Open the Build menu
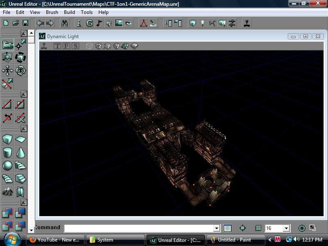This screenshot has width=328, height=246. pyautogui.click(x=69, y=12)
